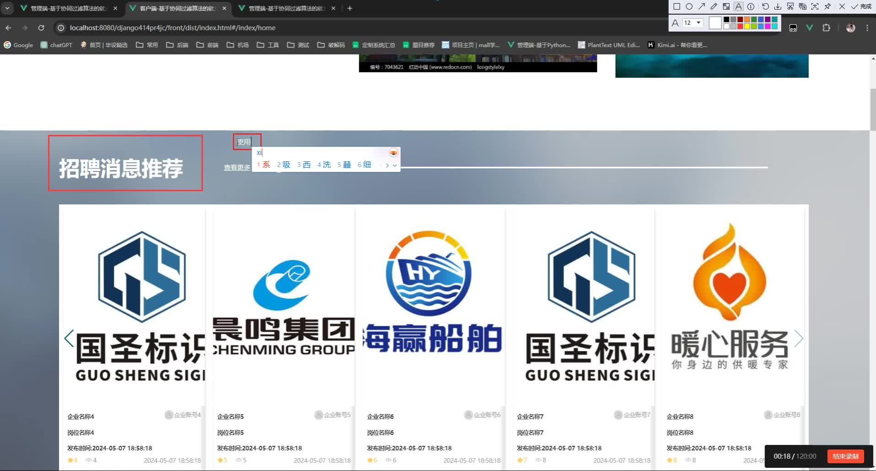Choose the arrow drawing tool
Image resolution: width=876 pixels, height=471 pixels.
coord(701,6)
